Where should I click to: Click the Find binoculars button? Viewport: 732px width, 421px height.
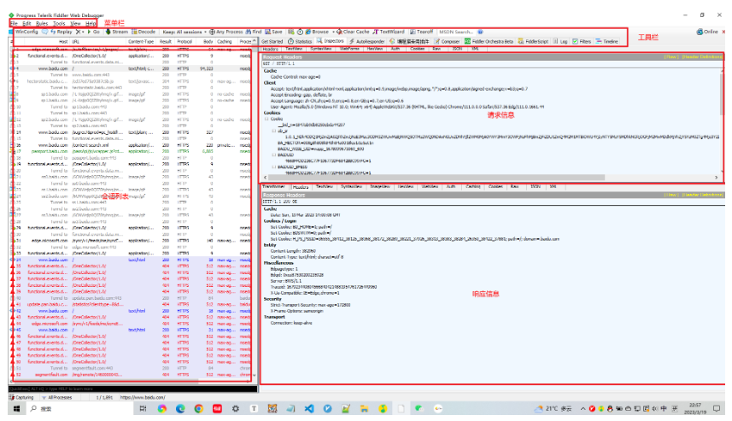tap(254, 32)
